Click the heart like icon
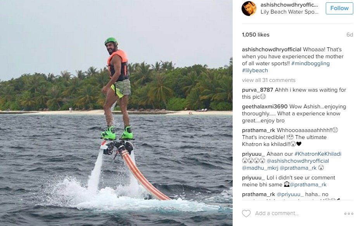 click(x=246, y=214)
